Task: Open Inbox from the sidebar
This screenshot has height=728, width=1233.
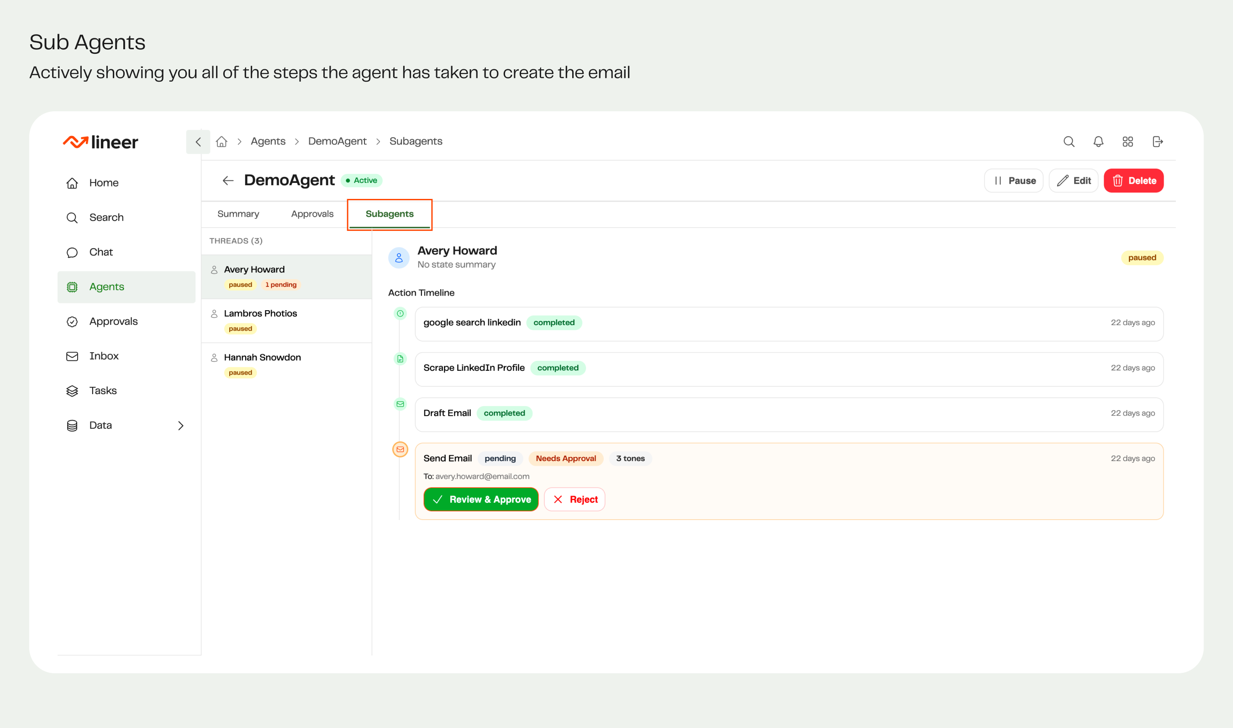Action: click(104, 356)
